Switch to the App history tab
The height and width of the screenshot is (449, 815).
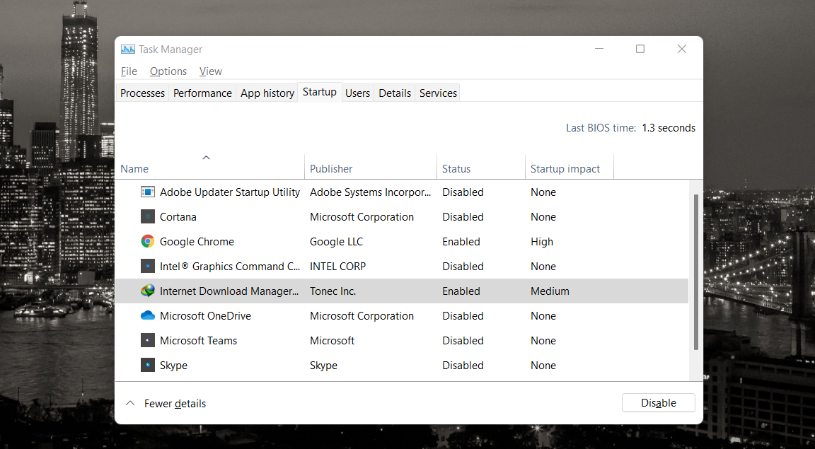pyautogui.click(x=267, y=93)
